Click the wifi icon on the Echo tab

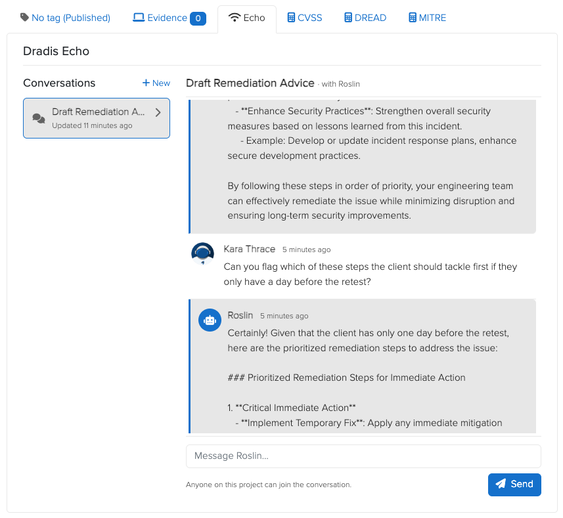coord(235,18)
